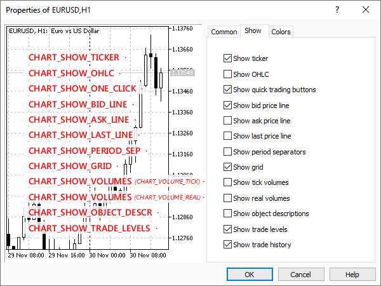Open the Colors tab

pyautogui.click(x=281, y=32)
